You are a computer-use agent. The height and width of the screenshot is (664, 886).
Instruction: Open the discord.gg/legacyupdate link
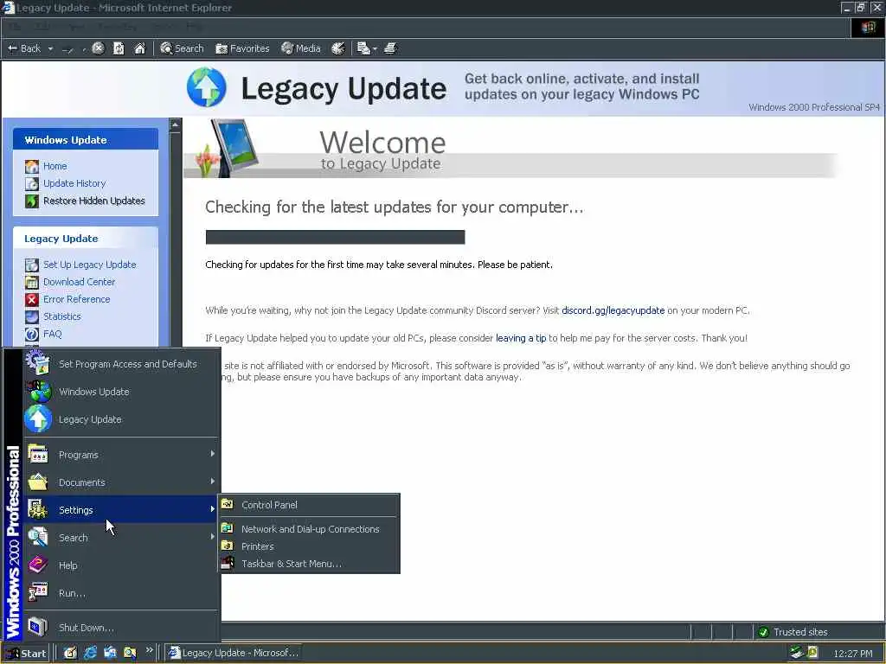613,310
